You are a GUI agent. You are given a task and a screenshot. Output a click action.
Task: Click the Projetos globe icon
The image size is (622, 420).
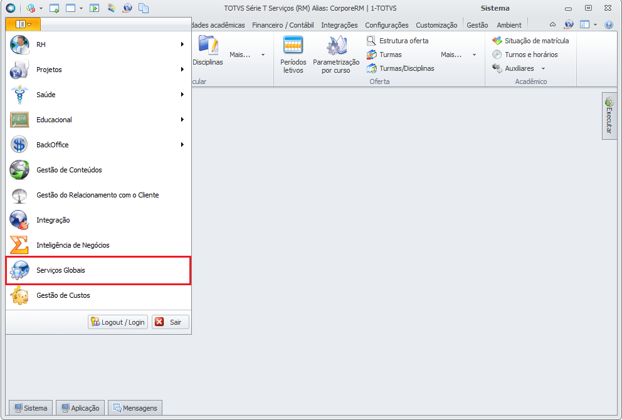point(19,70)
